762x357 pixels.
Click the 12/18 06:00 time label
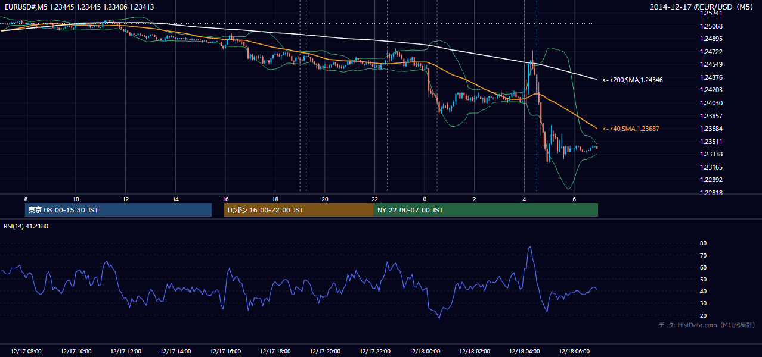click(x=574, y=352)
